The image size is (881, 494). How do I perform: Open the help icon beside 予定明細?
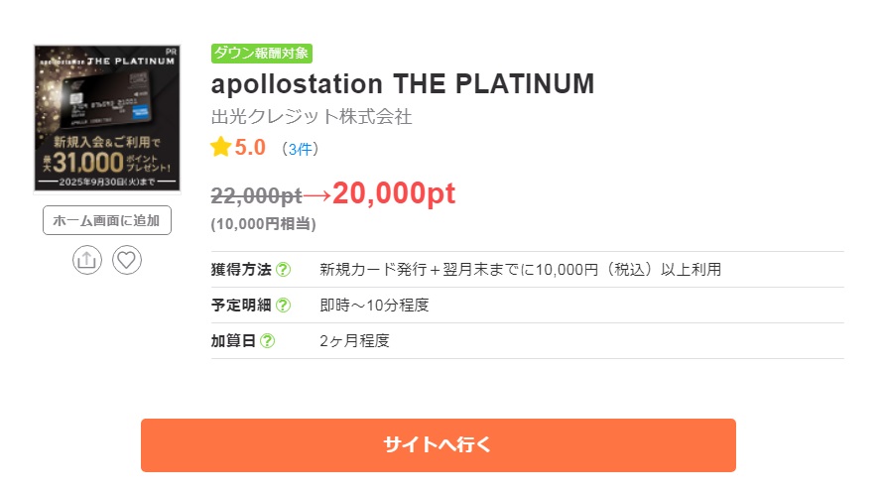click(x=283, y=306)
